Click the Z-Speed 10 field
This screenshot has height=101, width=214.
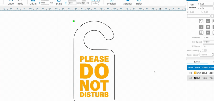208,46
